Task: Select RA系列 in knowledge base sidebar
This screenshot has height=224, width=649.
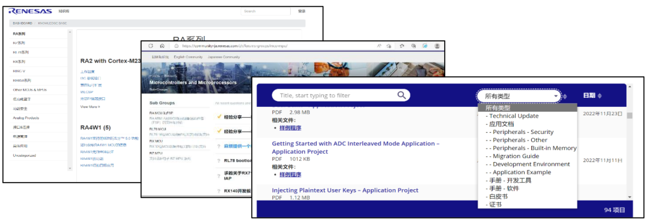Action: [x=19, y=34]
